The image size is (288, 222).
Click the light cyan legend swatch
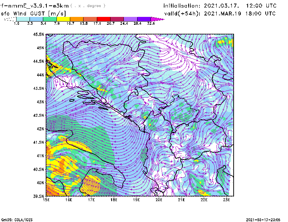coord(23,19)
